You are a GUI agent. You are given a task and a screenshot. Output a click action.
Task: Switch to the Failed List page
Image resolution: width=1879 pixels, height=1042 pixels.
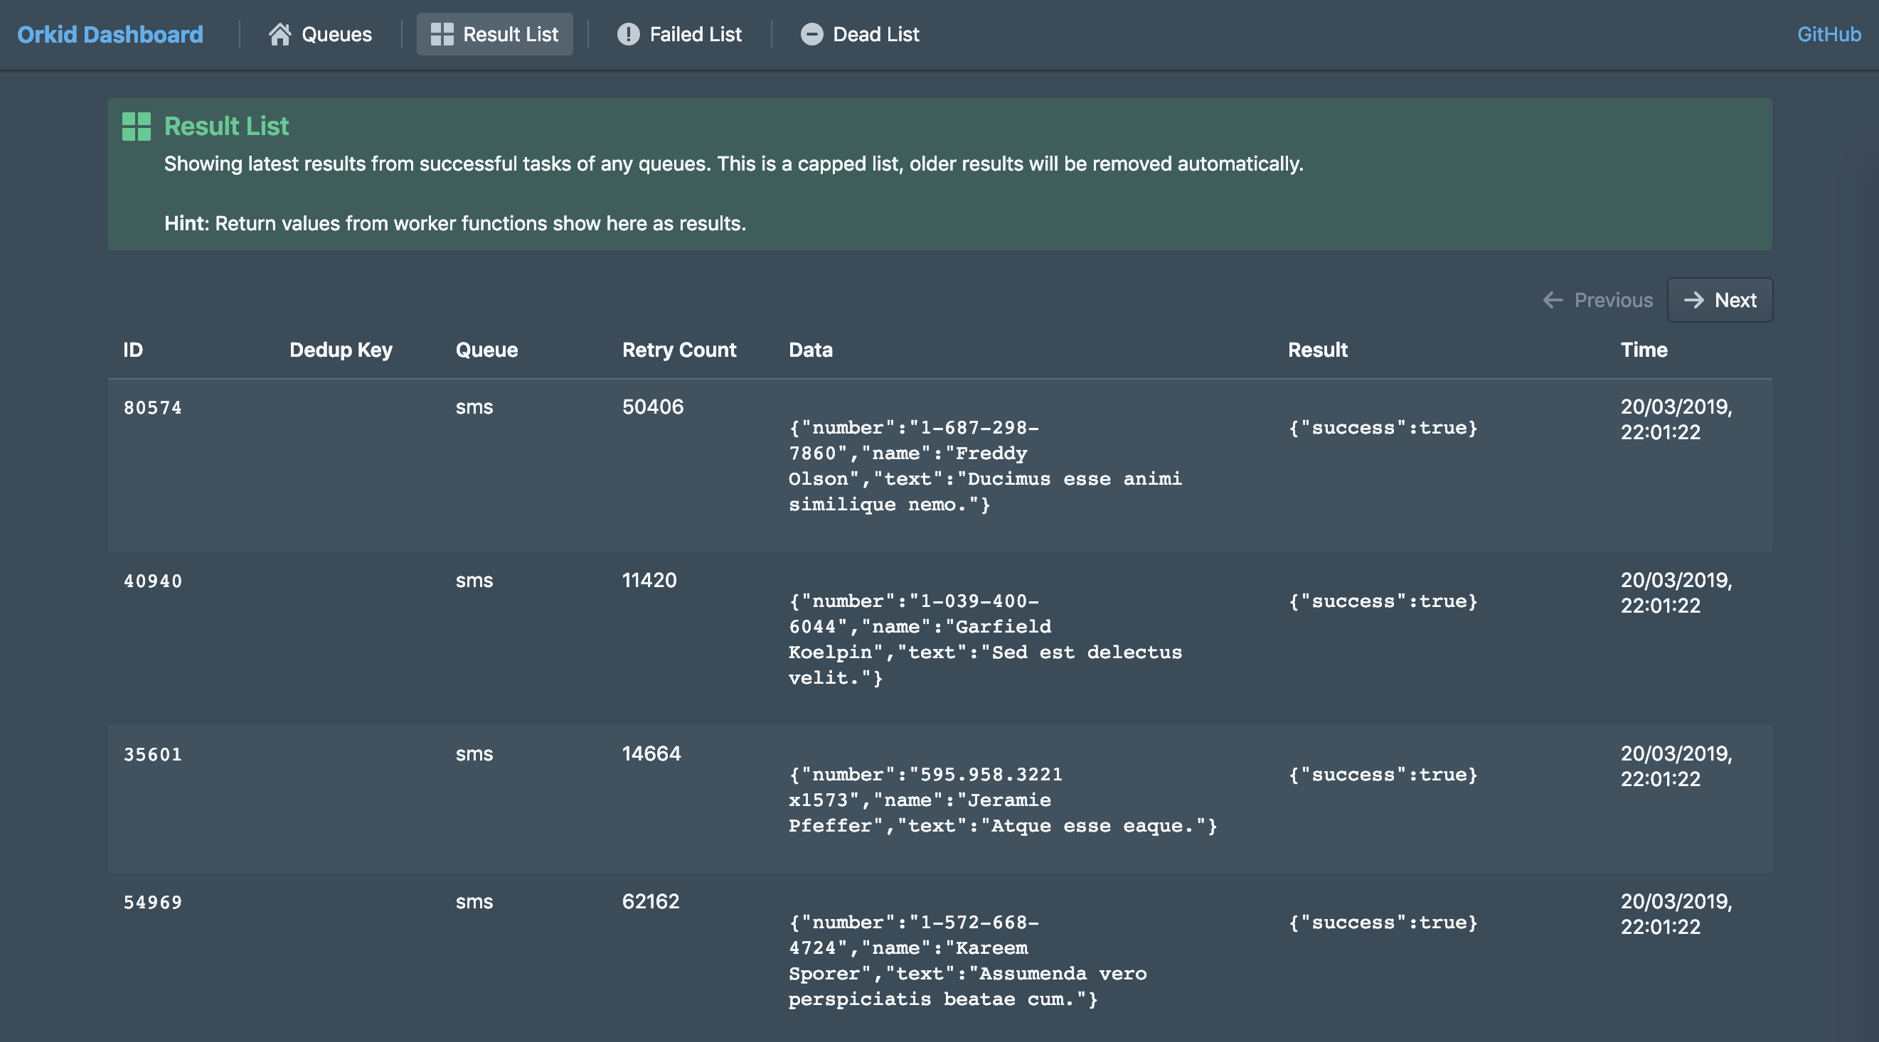pos(680,34)
